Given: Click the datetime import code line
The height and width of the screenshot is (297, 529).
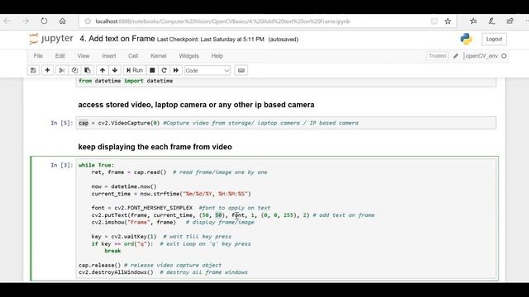Looking at the screenshot, I should tap(126, 81).
